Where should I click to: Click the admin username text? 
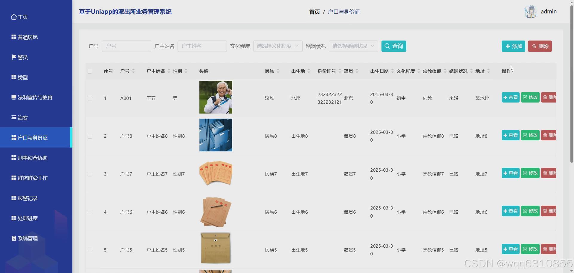[549, 12]
